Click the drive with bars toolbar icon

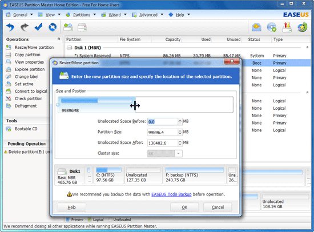tap(287, 27)
